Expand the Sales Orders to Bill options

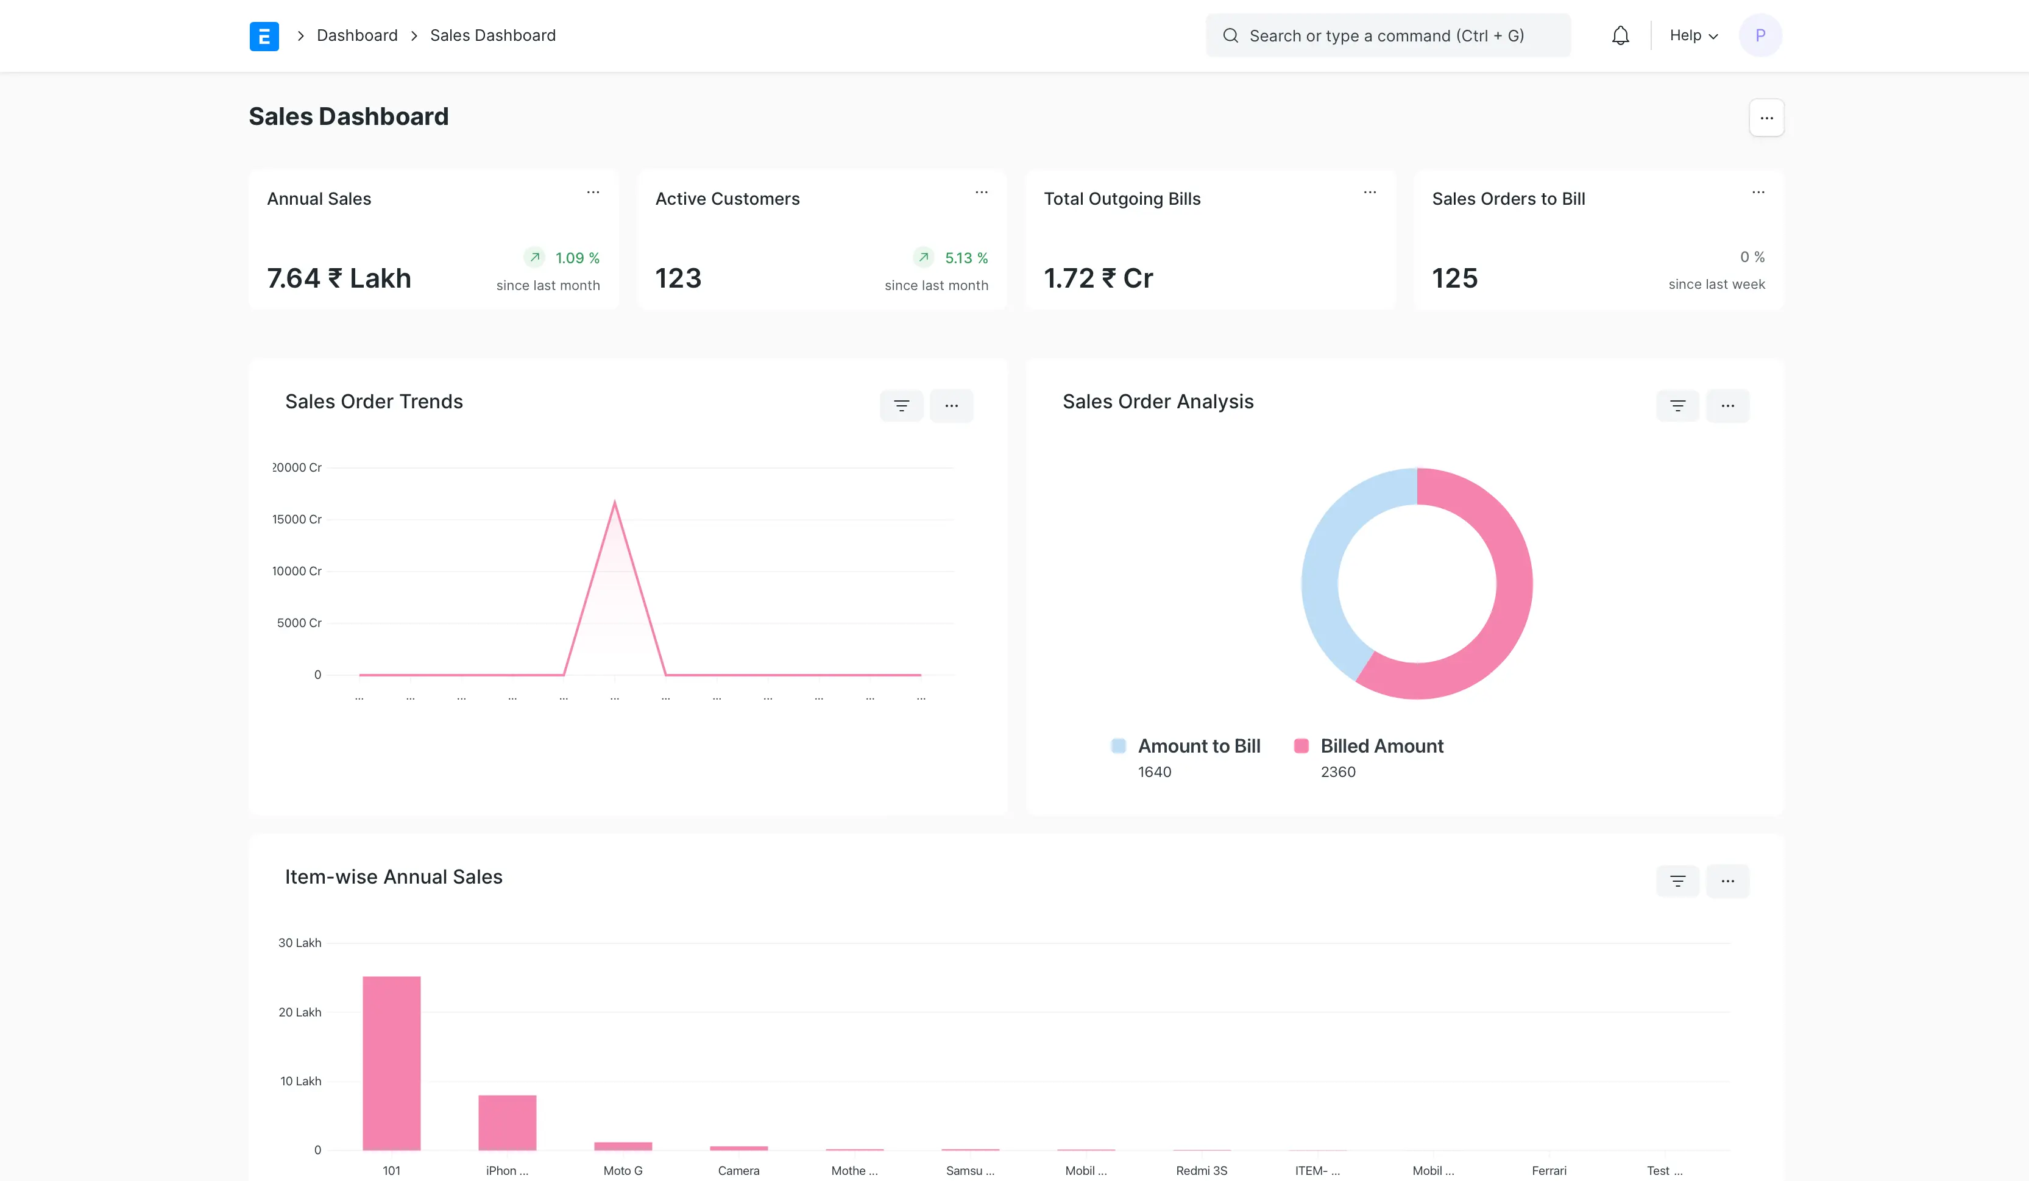point(1758,191)
